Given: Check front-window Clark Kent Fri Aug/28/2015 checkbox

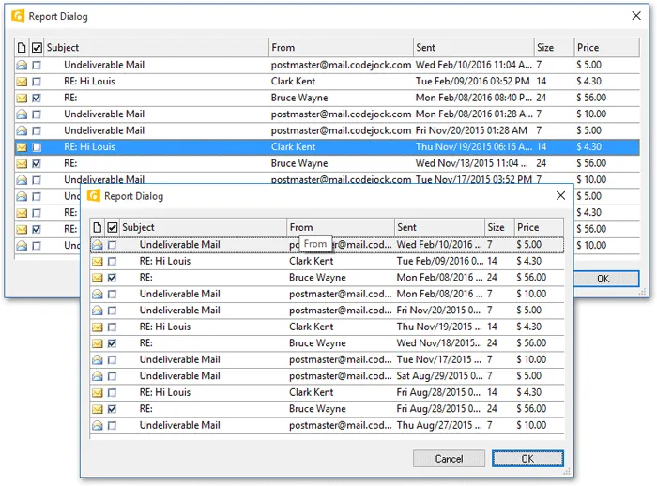Looking at the screenshot, I should tap(112, 393).
